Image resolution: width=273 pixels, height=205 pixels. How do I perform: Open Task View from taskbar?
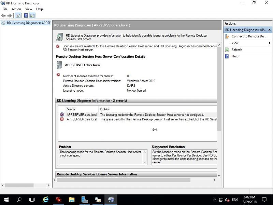(x=32, y=200)
